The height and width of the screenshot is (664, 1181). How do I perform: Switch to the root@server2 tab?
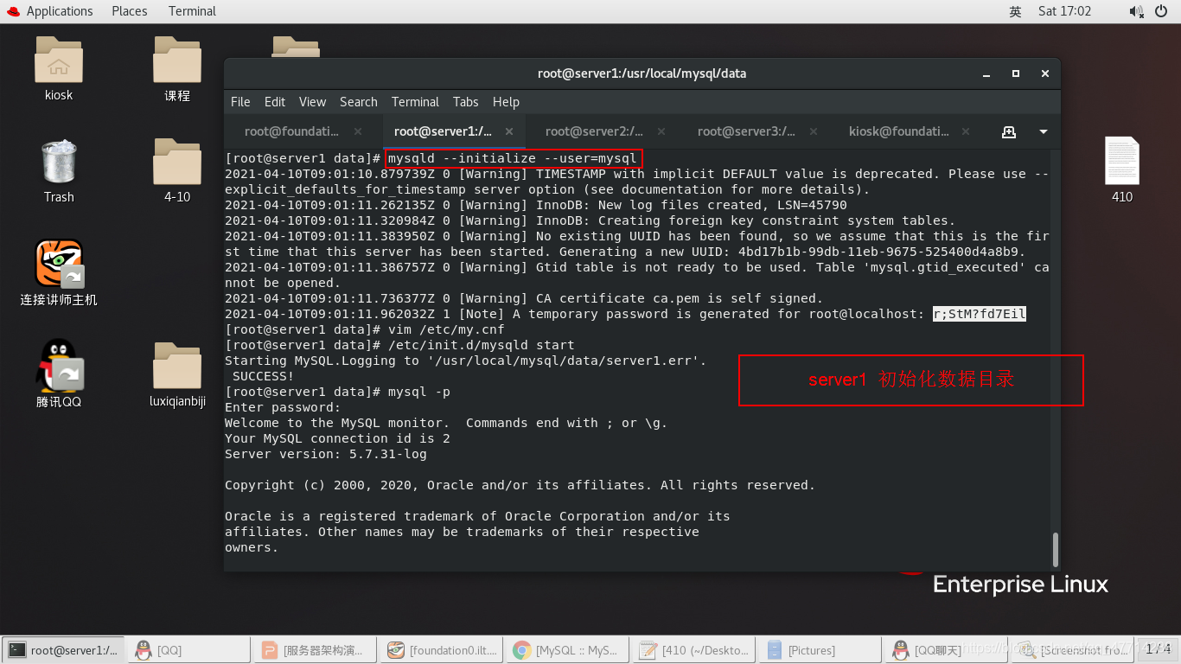(x=594, y=131)
